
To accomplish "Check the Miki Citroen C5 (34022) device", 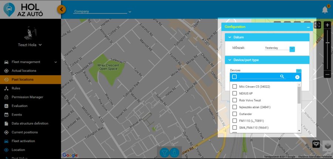I will click(x=235, y=87).
